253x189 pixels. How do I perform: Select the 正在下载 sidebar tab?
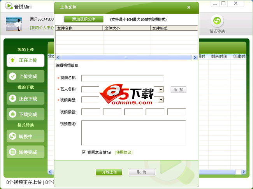click(x=25, y=98)
